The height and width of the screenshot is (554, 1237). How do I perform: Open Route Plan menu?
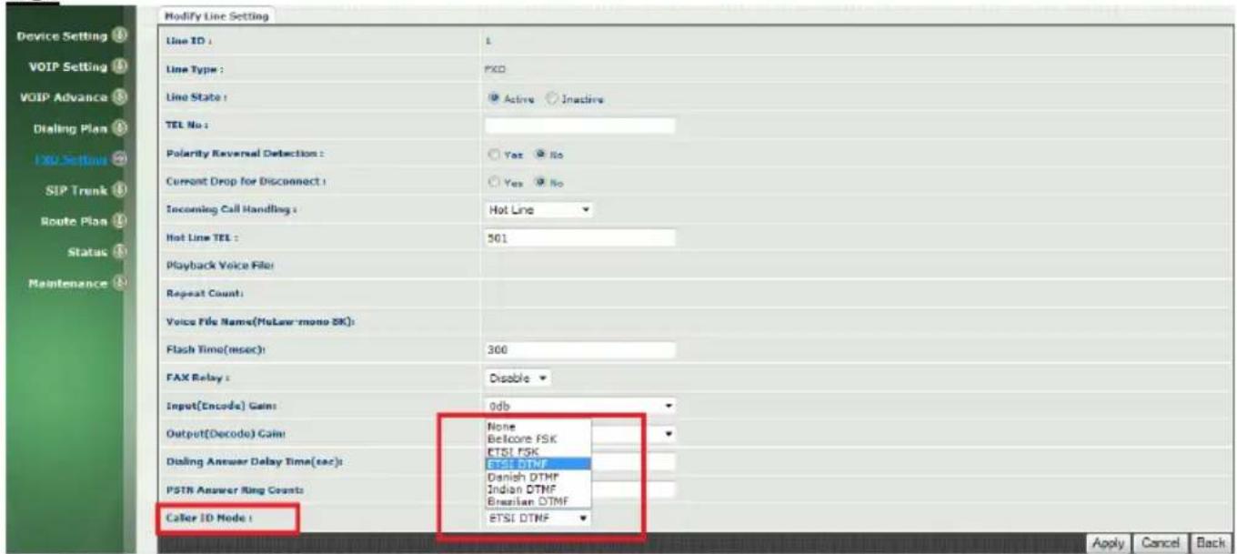(x=73, y=220)
